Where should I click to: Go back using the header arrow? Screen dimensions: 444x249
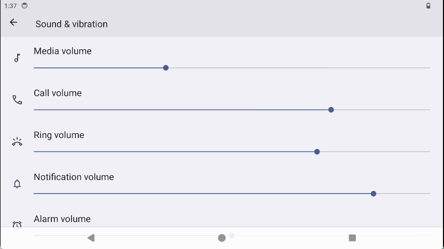tap(13, 23)
